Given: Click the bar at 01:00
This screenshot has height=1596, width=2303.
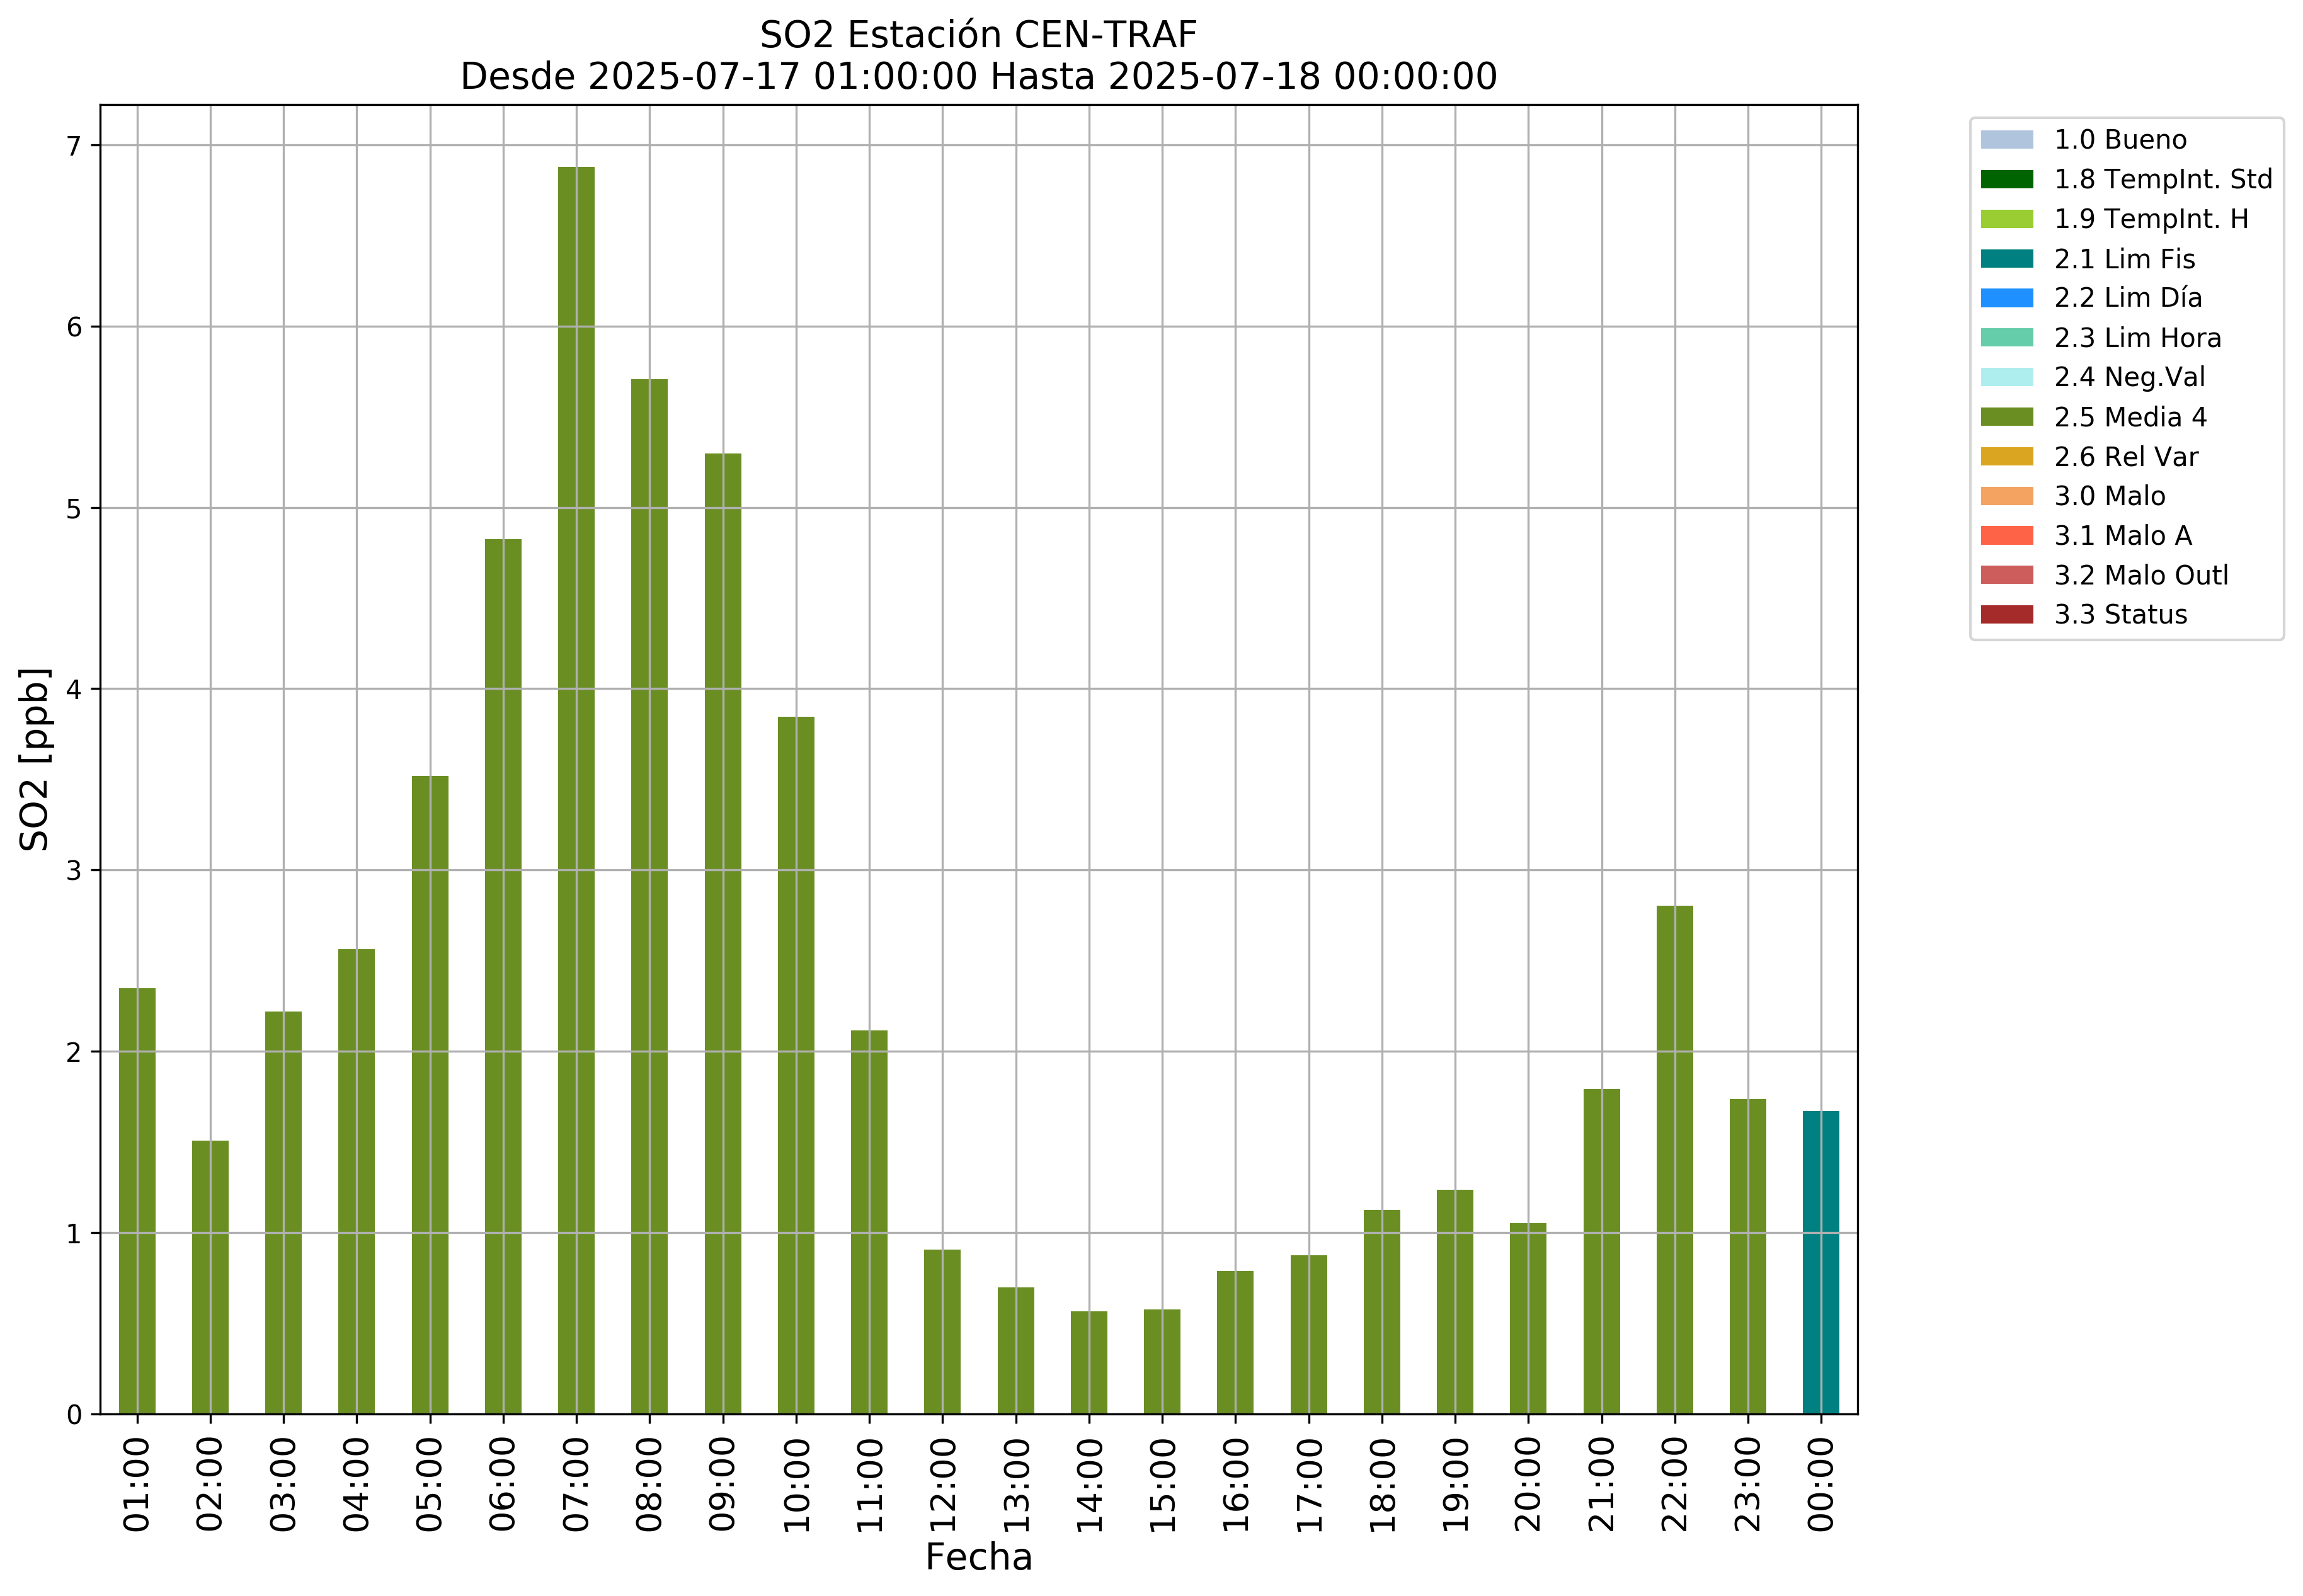Looking at the screenshot, I should [x=137, y=1200].
